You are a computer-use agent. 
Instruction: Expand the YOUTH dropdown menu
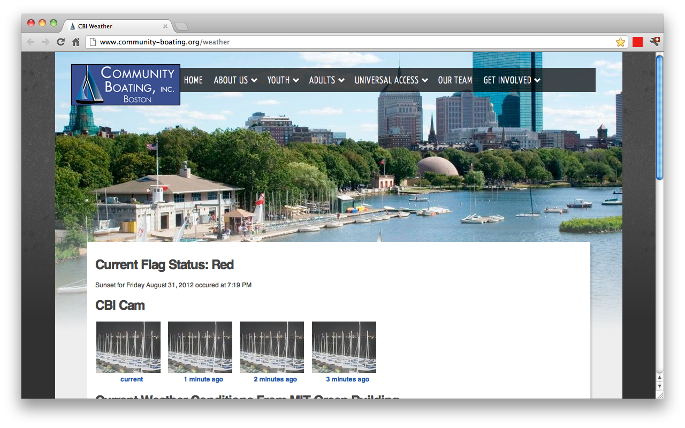(x=283, y=80)
